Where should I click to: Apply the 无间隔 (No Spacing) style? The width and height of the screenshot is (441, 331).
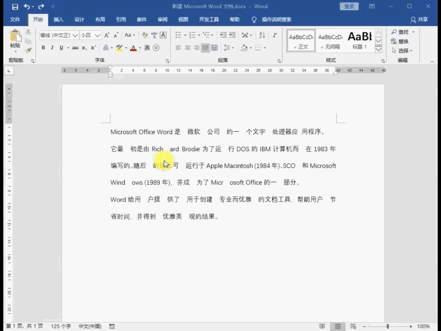point(330,40)
